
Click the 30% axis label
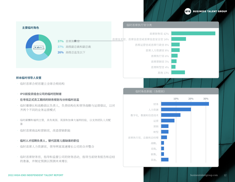coord(206,99)
